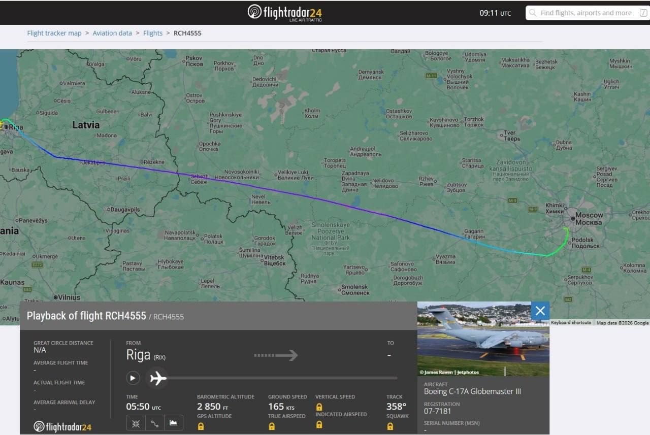This screenshot has height=435, width=650.
Task: Toggle the route path icon button
Action: coord(154,423)
